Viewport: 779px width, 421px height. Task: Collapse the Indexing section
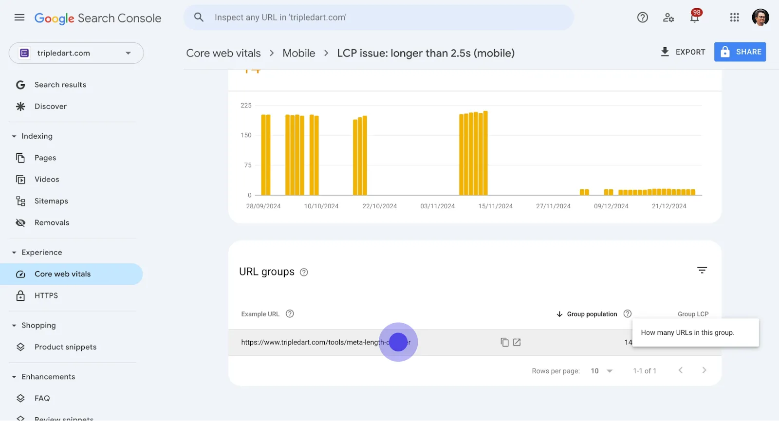(32, 136)
